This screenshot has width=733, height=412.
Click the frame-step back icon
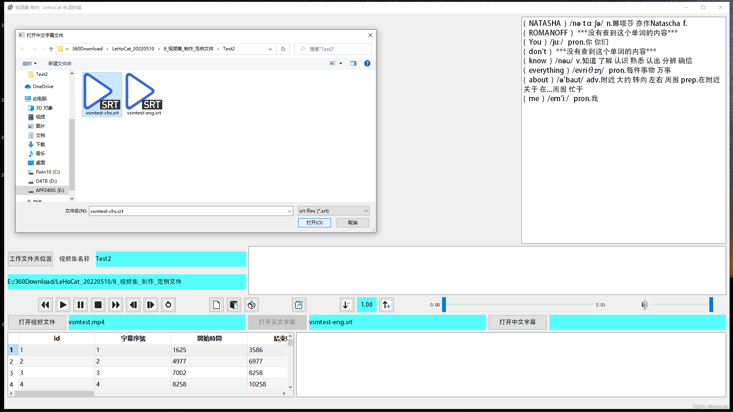pos(133,304)
